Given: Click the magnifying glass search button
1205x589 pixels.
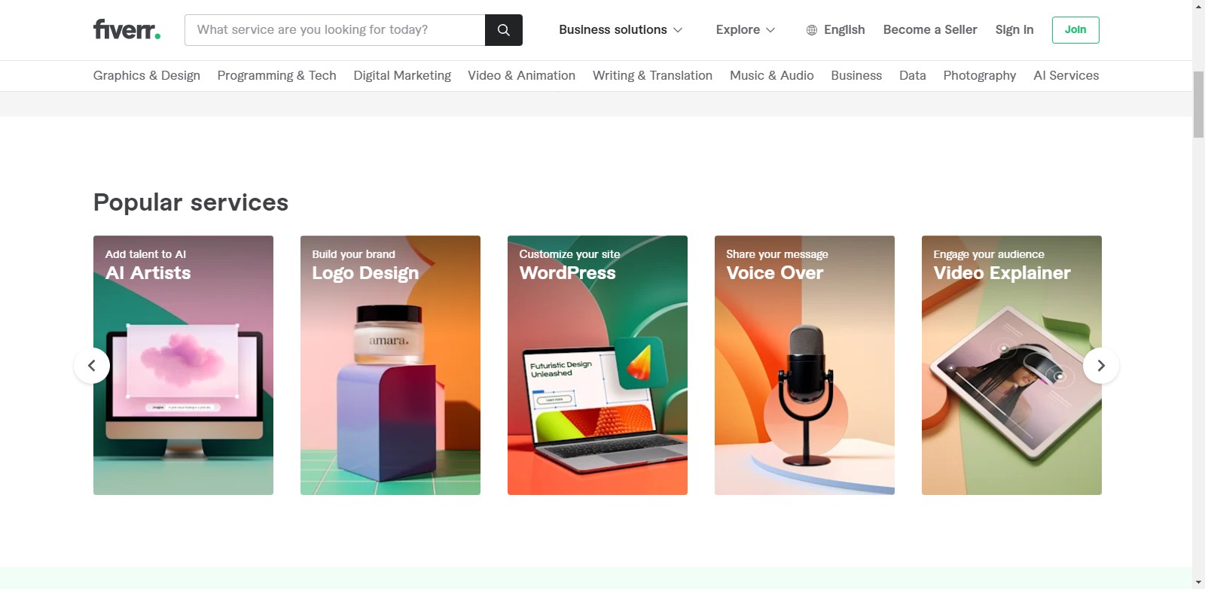Looking at the screenshot, I should 503,30.
